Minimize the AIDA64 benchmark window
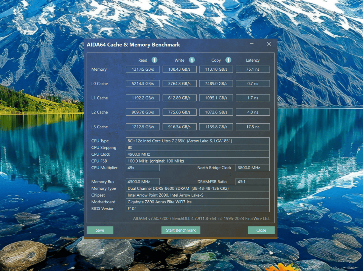The height and width of the screenshot is (271, 363). (252, 44)
